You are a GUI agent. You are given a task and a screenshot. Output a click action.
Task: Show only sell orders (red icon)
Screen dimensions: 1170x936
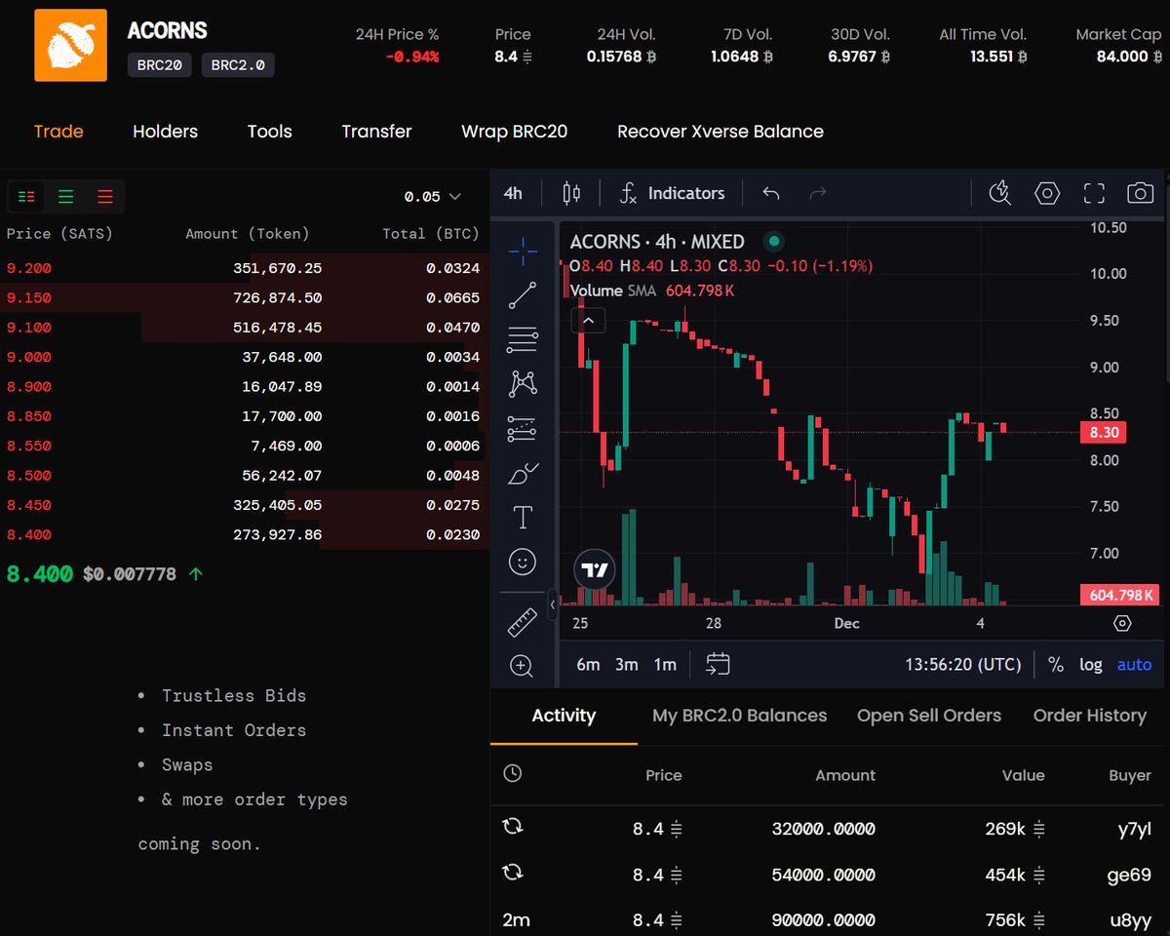(x=105, y=197)
